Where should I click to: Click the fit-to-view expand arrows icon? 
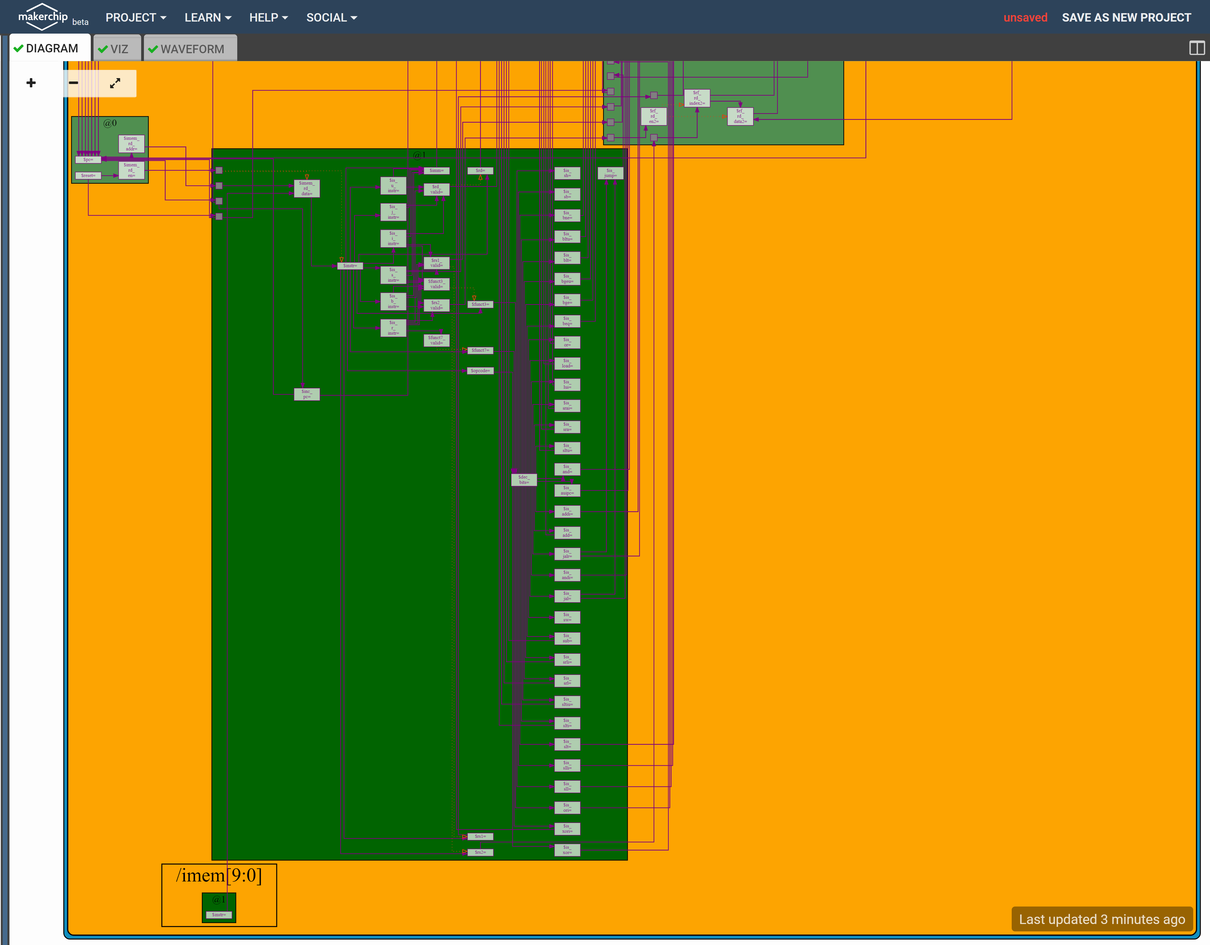click(115, 83)
